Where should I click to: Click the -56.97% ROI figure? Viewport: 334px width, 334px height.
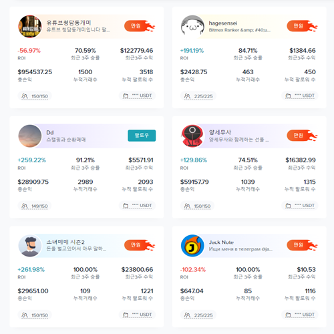click(x=29, y=51)
